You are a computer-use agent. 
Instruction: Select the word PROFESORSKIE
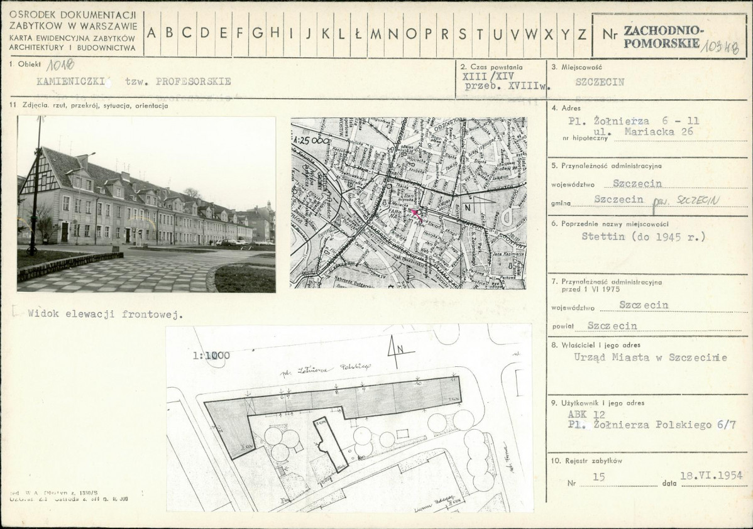194,82
